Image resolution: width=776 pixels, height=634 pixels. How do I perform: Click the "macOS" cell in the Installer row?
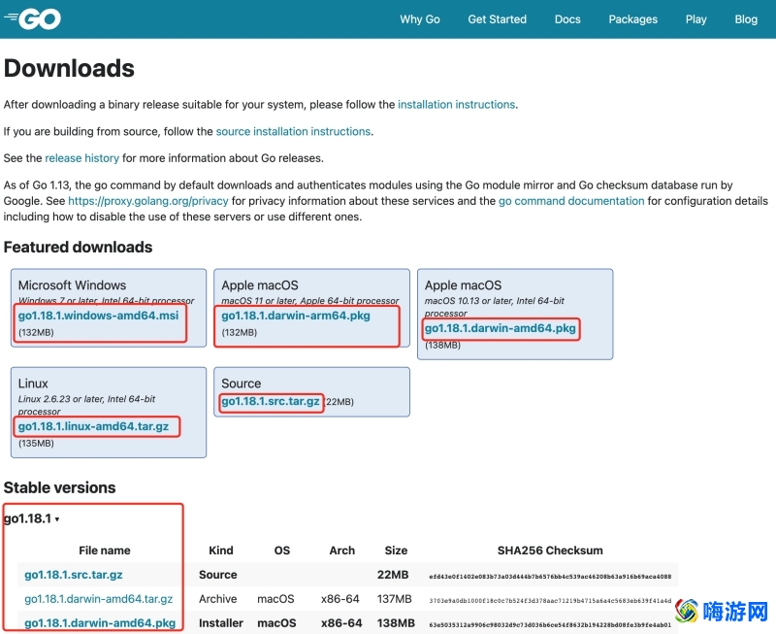point(276,623)
